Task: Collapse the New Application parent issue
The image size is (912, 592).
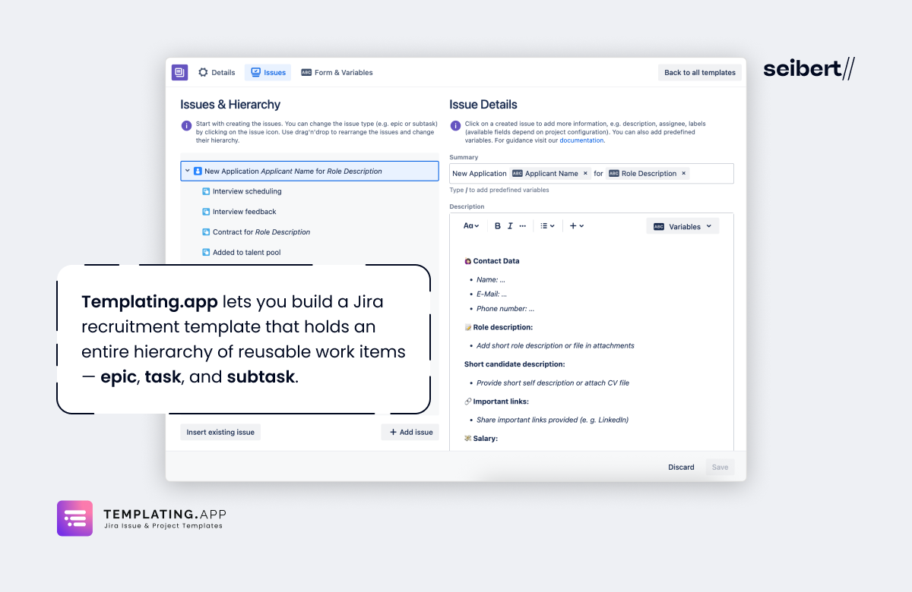Action: point(187,171)
